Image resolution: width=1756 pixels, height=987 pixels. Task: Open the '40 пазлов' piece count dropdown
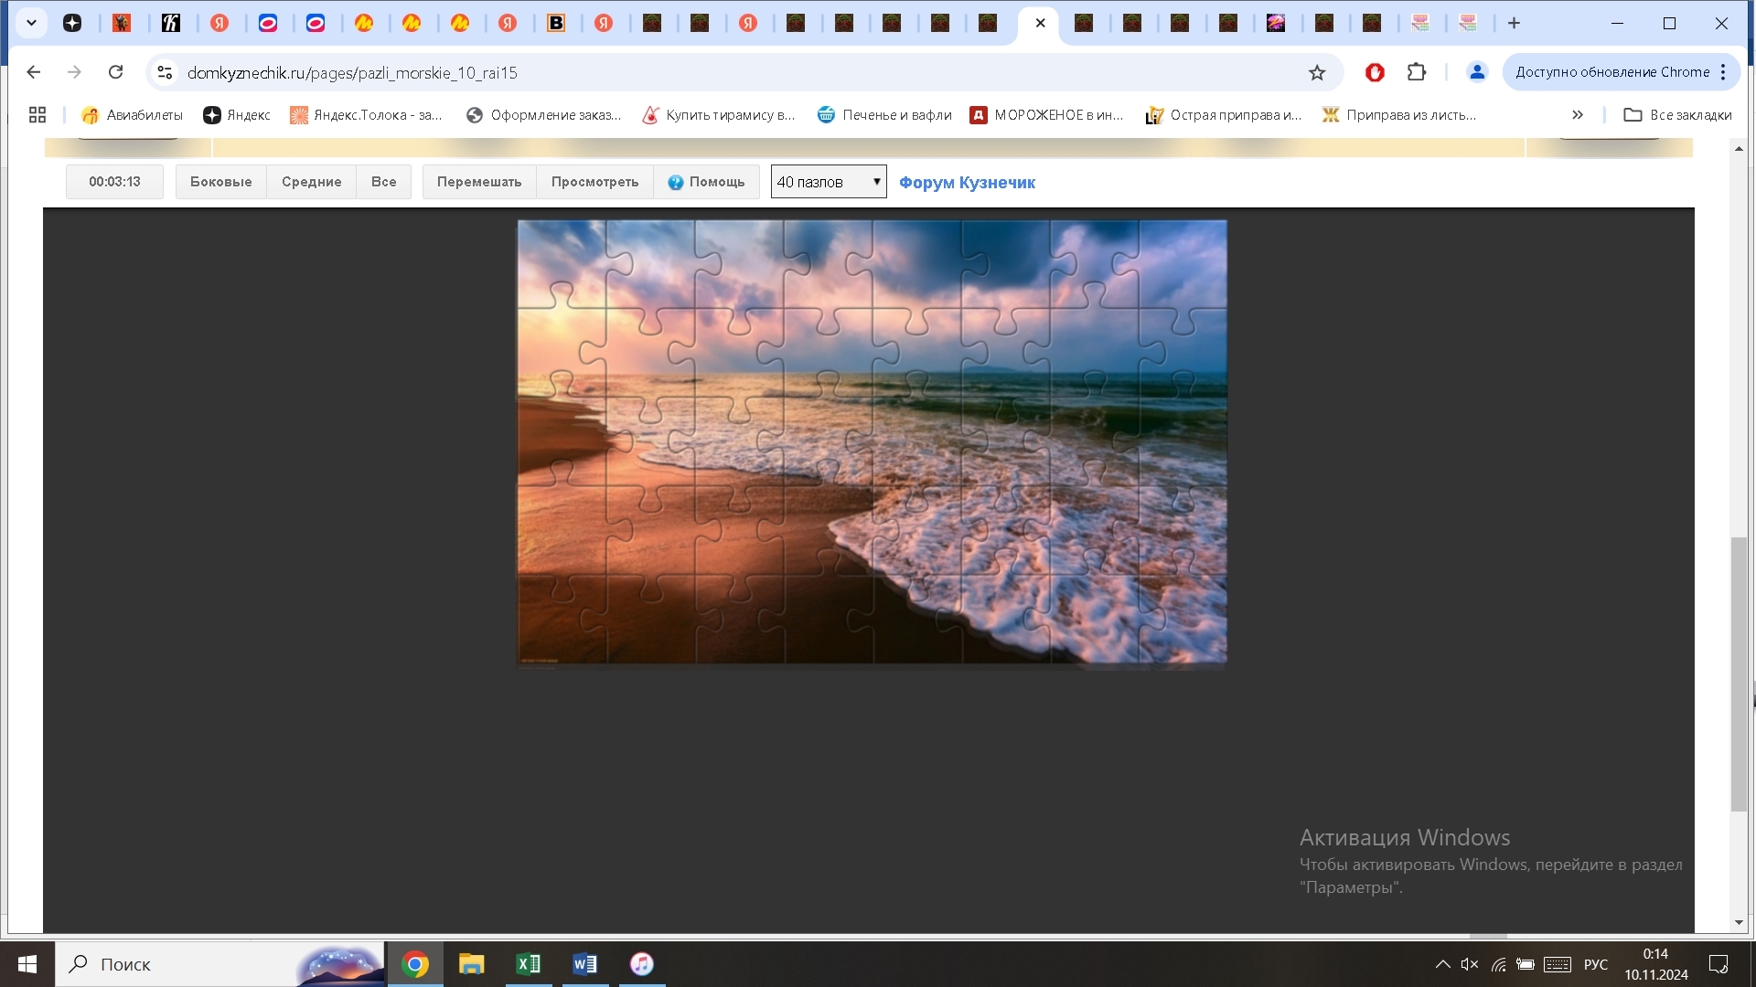coord(829,182)
